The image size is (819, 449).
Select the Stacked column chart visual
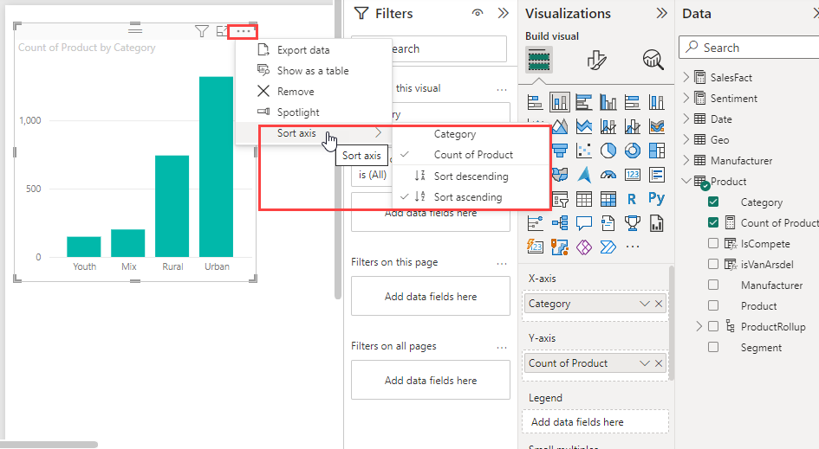[559, 102]
